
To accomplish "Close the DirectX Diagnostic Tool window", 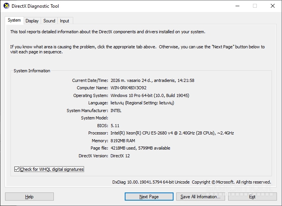I will click(272, 6).
